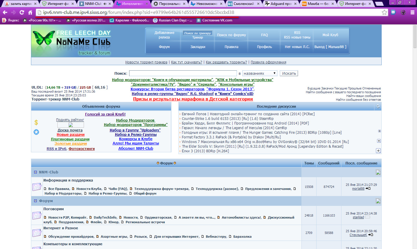This screenshot has width=417, height=249.
Task: Open Мой Клуб menu item
Action: coord(330,35)
